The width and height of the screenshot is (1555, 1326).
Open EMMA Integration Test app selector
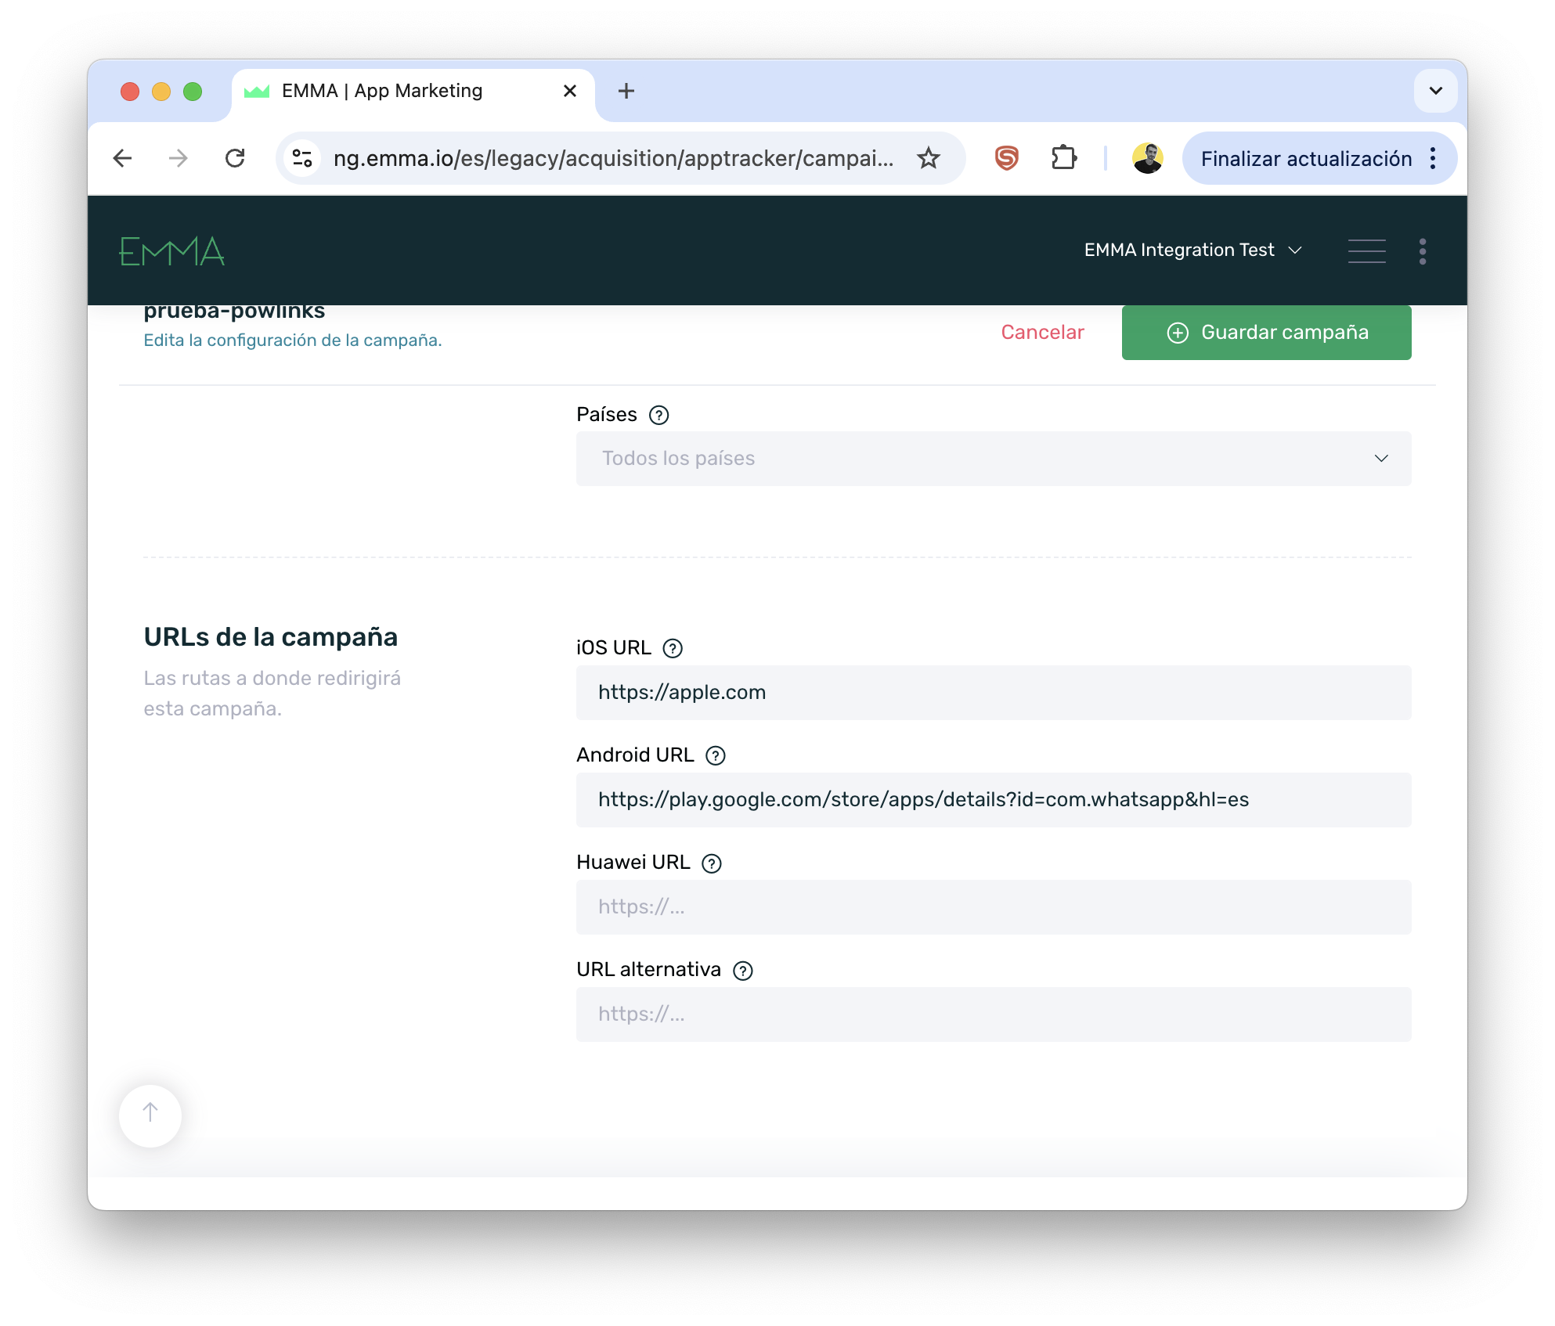(1192, 250)
